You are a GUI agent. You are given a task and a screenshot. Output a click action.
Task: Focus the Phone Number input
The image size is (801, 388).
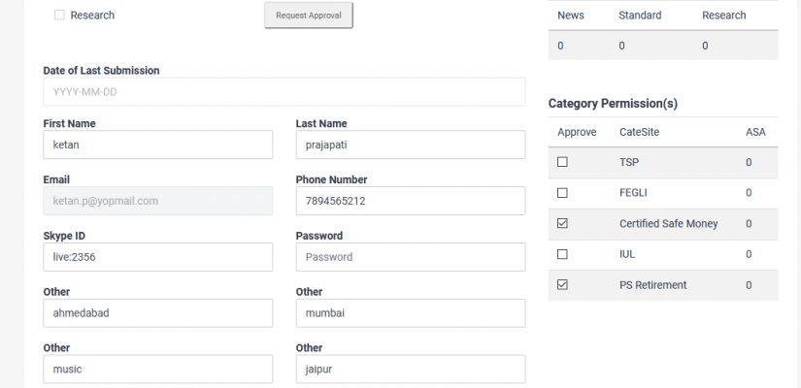[x=410, y=201]
